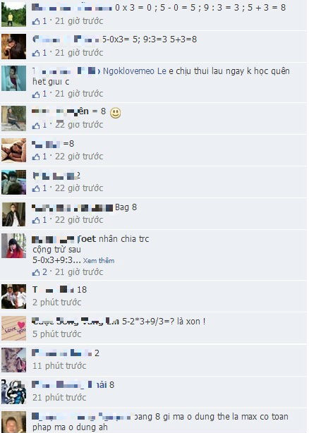The width and height of the screenshot is (309, 433).
Task: Open the Ngoklovemeo Le profile link
Action: 135,71
